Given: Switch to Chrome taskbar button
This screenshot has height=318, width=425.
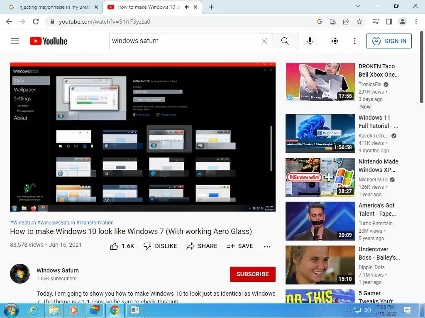Looking at the screenshot, I should coord(115,311).
